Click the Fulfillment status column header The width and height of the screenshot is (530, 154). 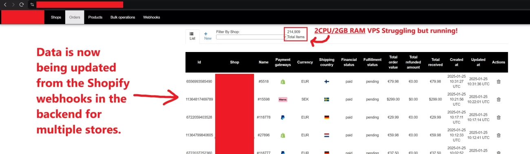pyautogui.click(x=372, y=62)
